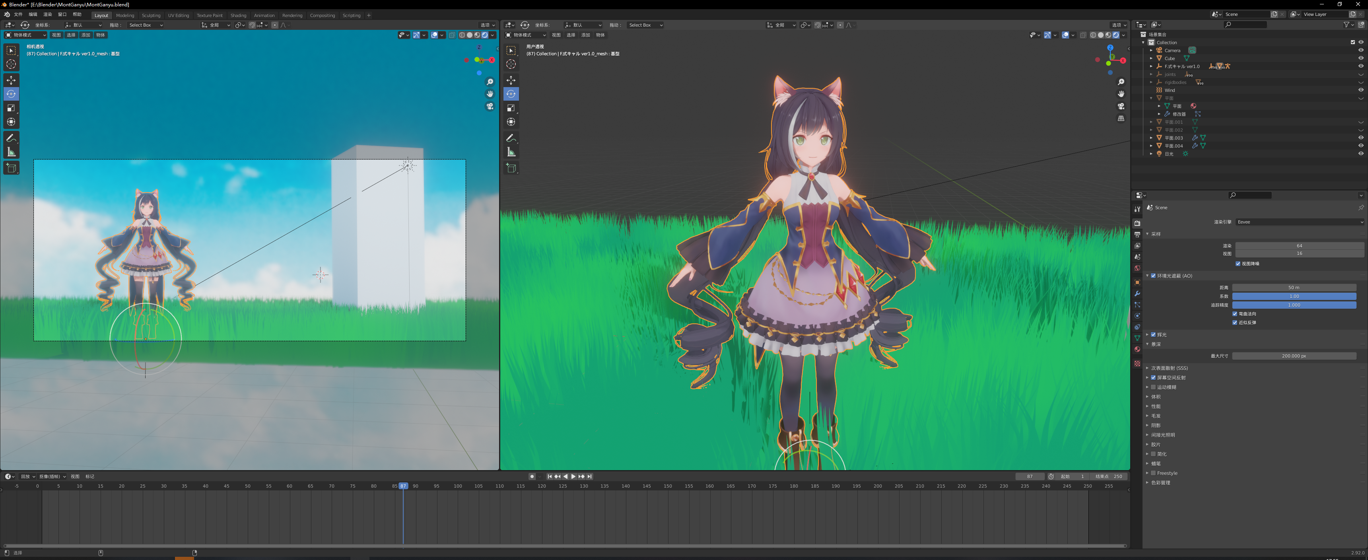Image resolution: width=1368 pixels, height=560 pixels.
Task: Open the Modifier properties wrench tab
Action: (x=1137, y=294)
